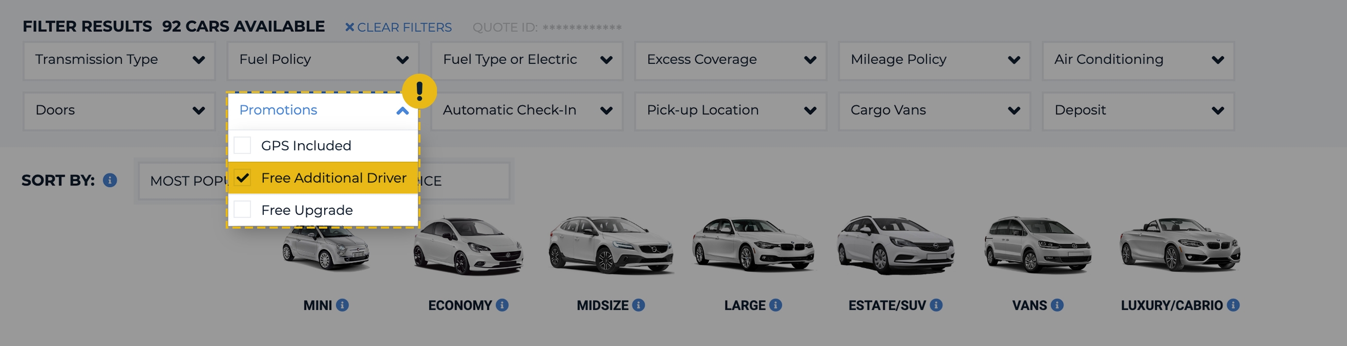This screenshot has height=346, width=1347.
Task: Expand the Pick-up Location filter
Action: 731,110
